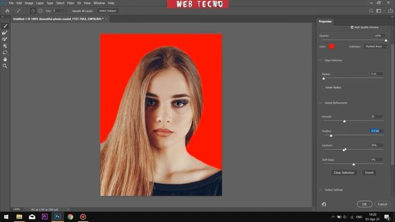Screen dimensions: 395x222
Task: Select the Refine Edge Brush tool
Action: pyautogui.click(x=5, y=33)
